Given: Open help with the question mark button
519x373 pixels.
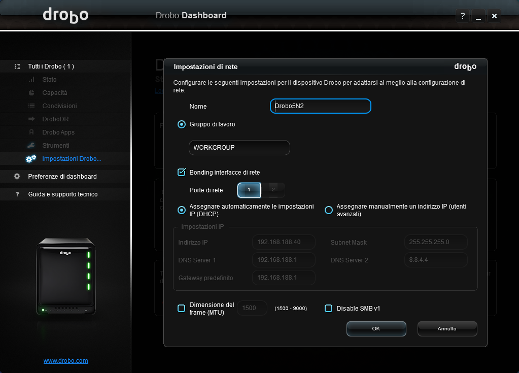Looking at the screenshot, I should point(462,16).
